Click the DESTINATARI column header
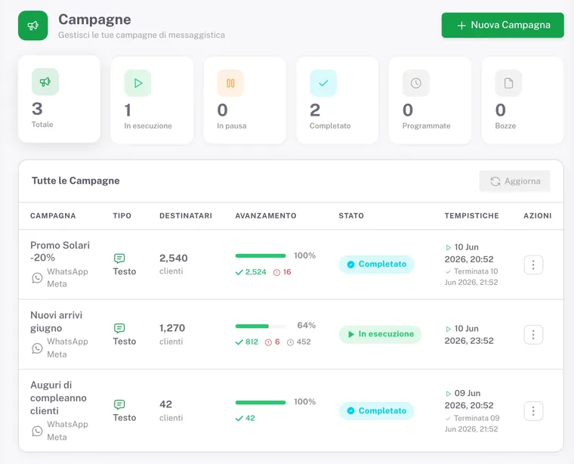Image resolution: width=574 pixels, height=464 pixels. pos(186,215)
